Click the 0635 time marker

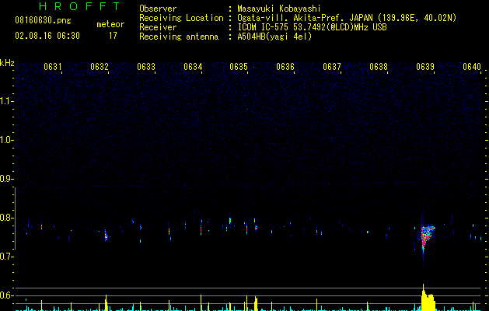pos(239,67)
